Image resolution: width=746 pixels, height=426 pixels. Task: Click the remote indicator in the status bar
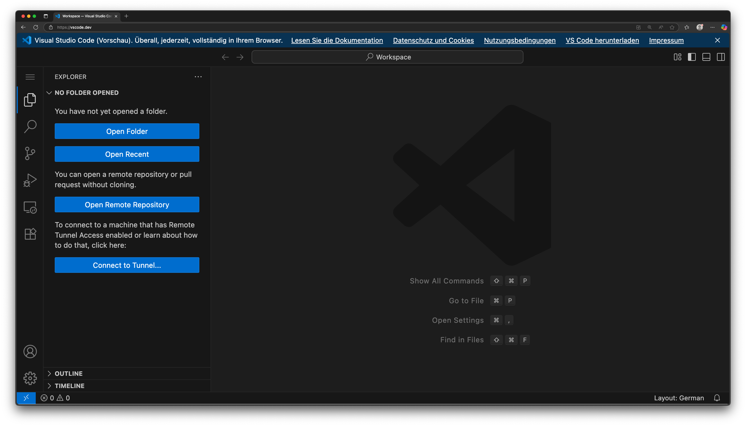coord(26,398)
